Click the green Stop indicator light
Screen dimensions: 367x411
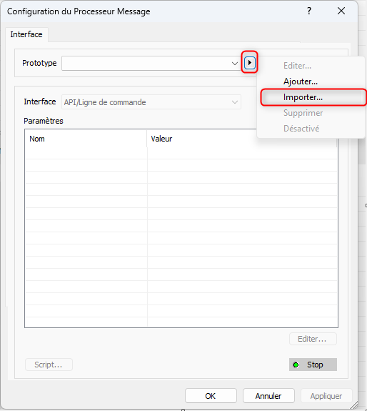pyautogui.click(x=296, y=365)
